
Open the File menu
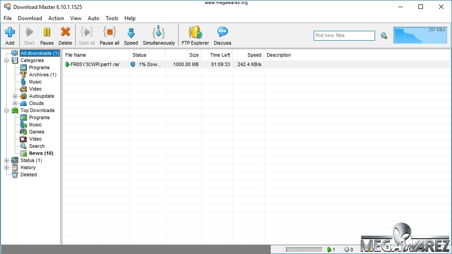coord(8,18)
